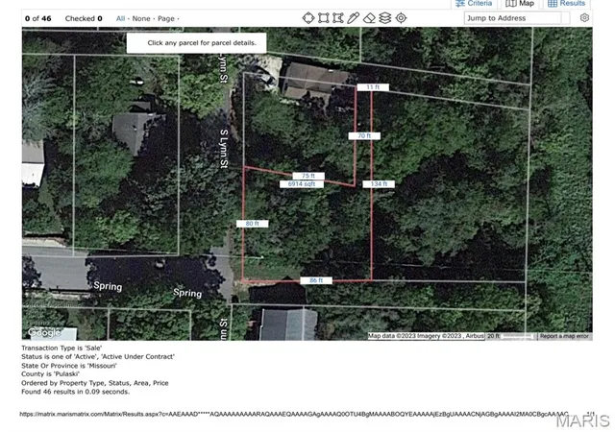This screenshot has height=432, width=615.
Task: Click the Jump to Address field
Action: pyautogui.click(x=512, y=18)
